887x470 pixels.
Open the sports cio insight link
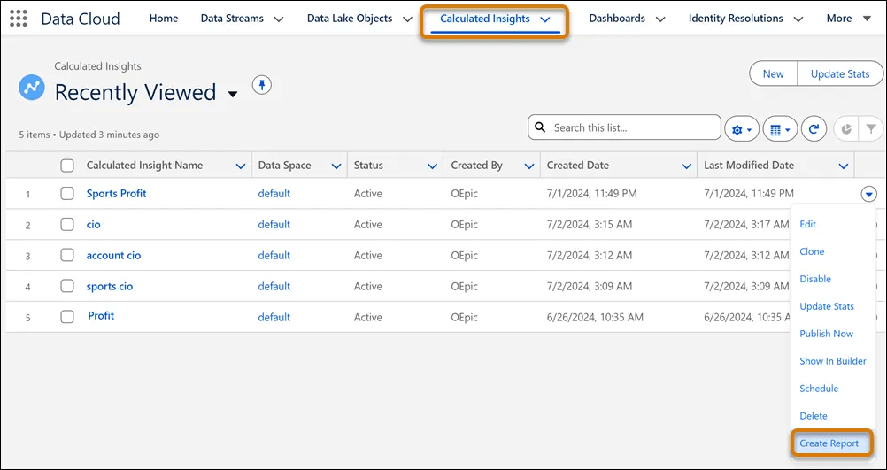click(109, 286)
